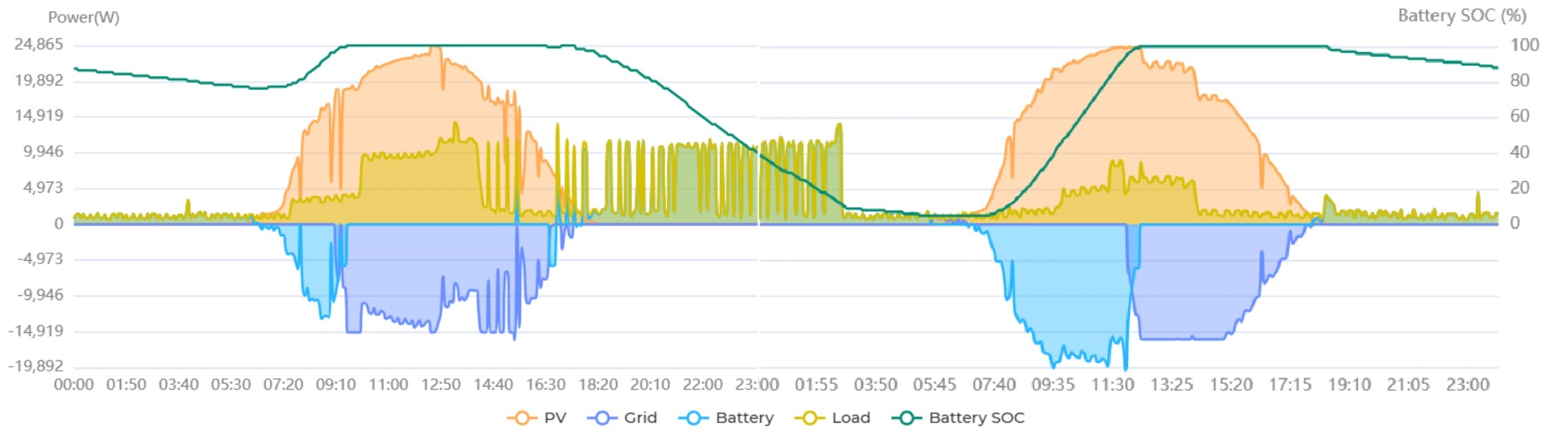Click the green Battery SOC legend marker
Screen dimensions: 1547x437
(906, 418)
